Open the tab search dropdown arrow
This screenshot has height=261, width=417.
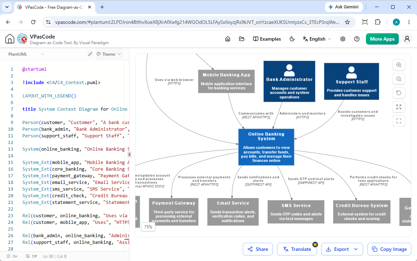[7, 7]
